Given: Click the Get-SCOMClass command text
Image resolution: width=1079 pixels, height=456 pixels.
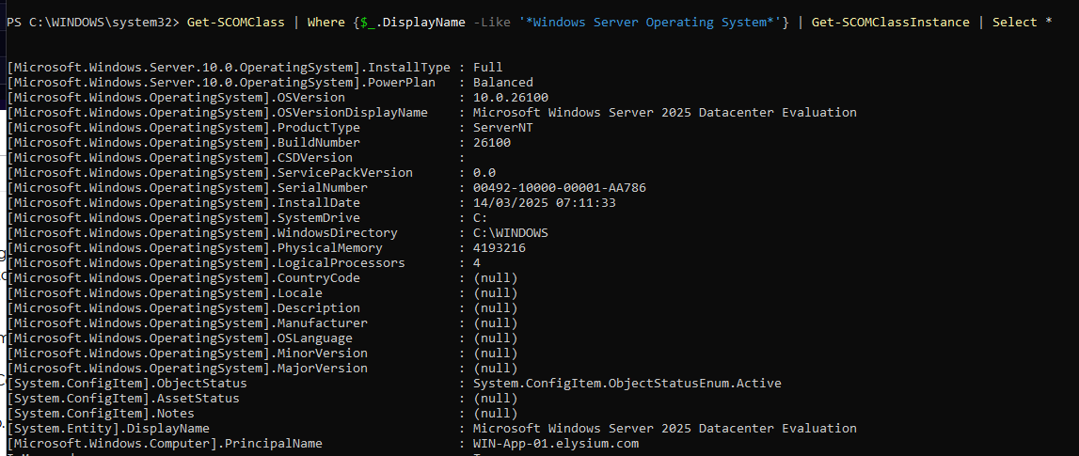Looking at the screenshot, I should [x=239, y=22].
